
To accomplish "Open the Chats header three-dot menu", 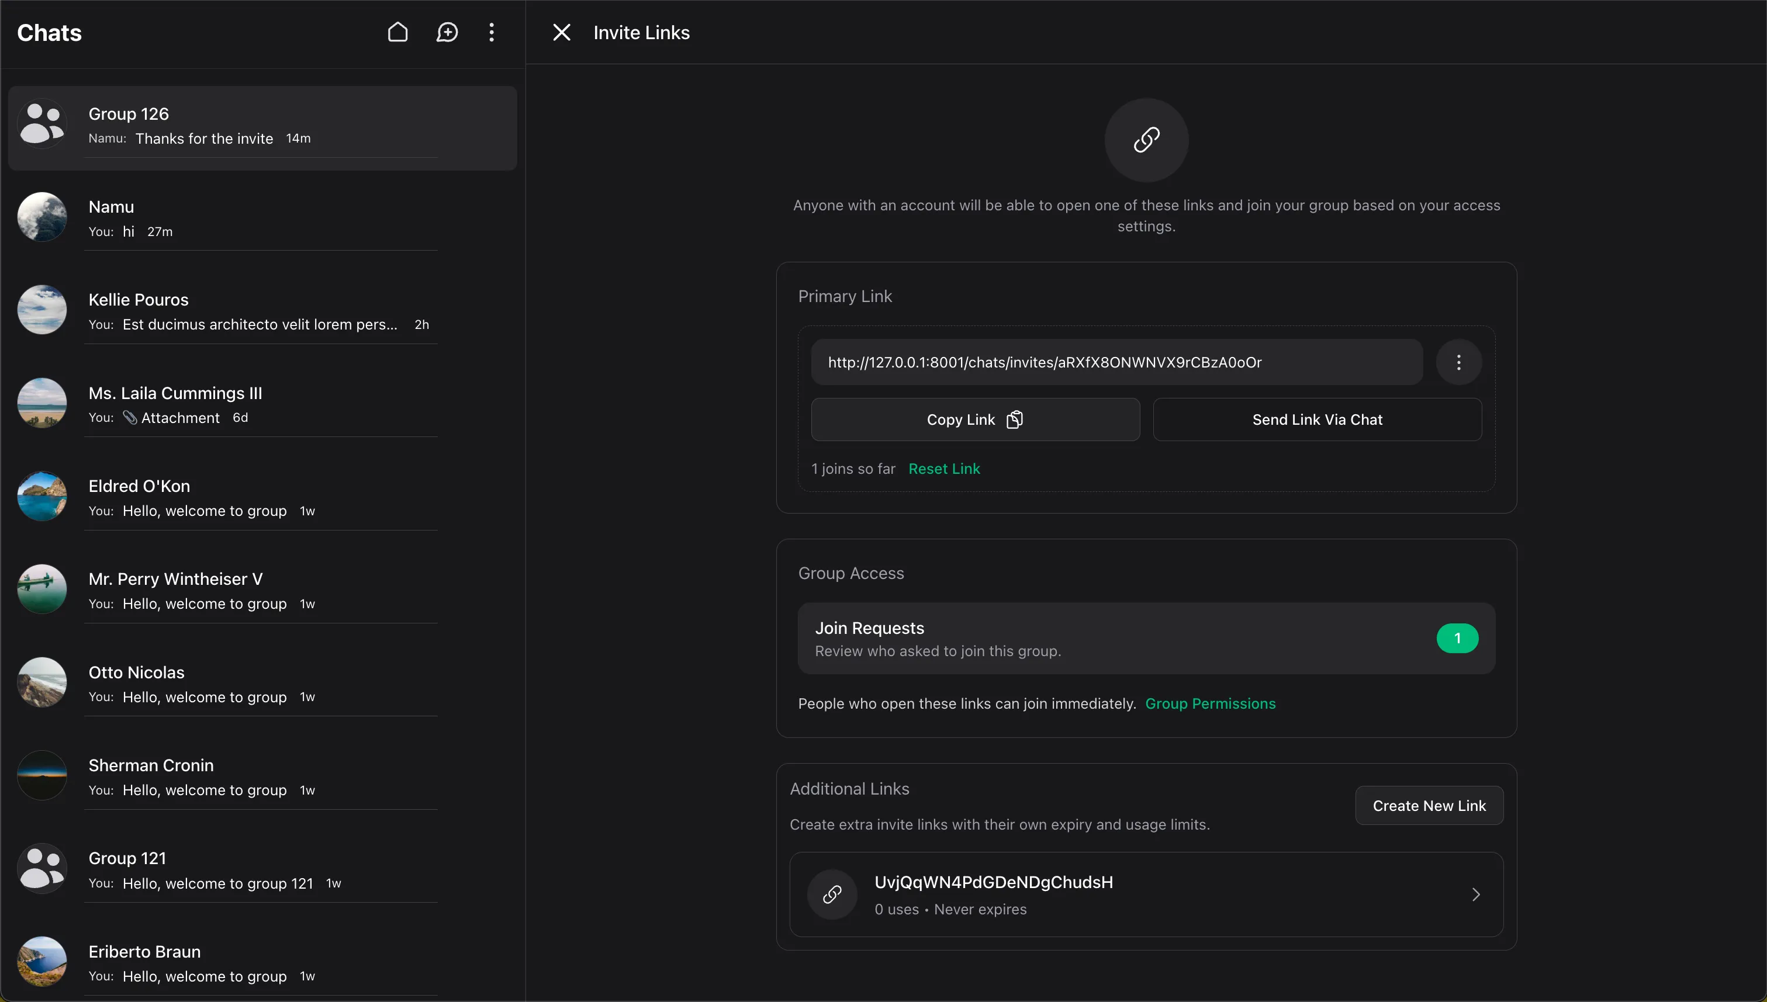I will pyautogui.click(x=492, y=32).
